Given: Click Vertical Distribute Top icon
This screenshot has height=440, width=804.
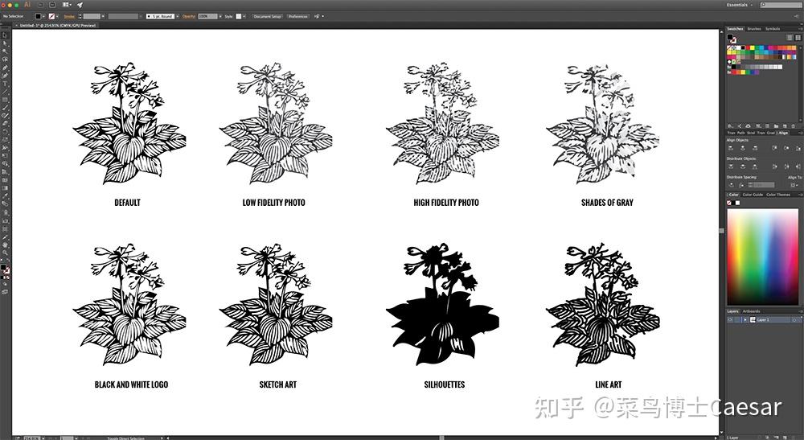Looking at the screenshot, I should click(731, 167).
